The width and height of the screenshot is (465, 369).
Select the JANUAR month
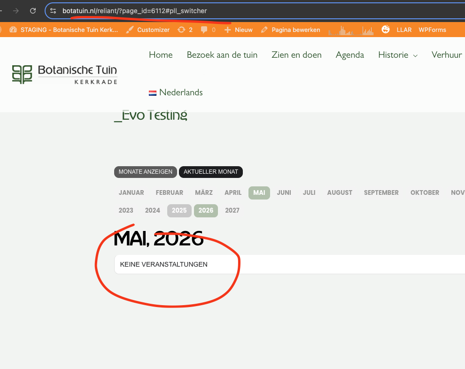132,192
